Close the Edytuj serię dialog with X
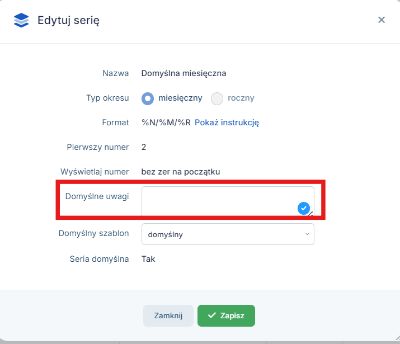Image resolution: width=400 pixels, height=344 pixels. click(382, 20)
